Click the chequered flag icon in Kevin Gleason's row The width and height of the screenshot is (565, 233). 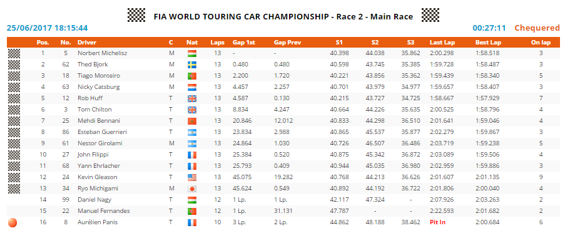(14, 177)
